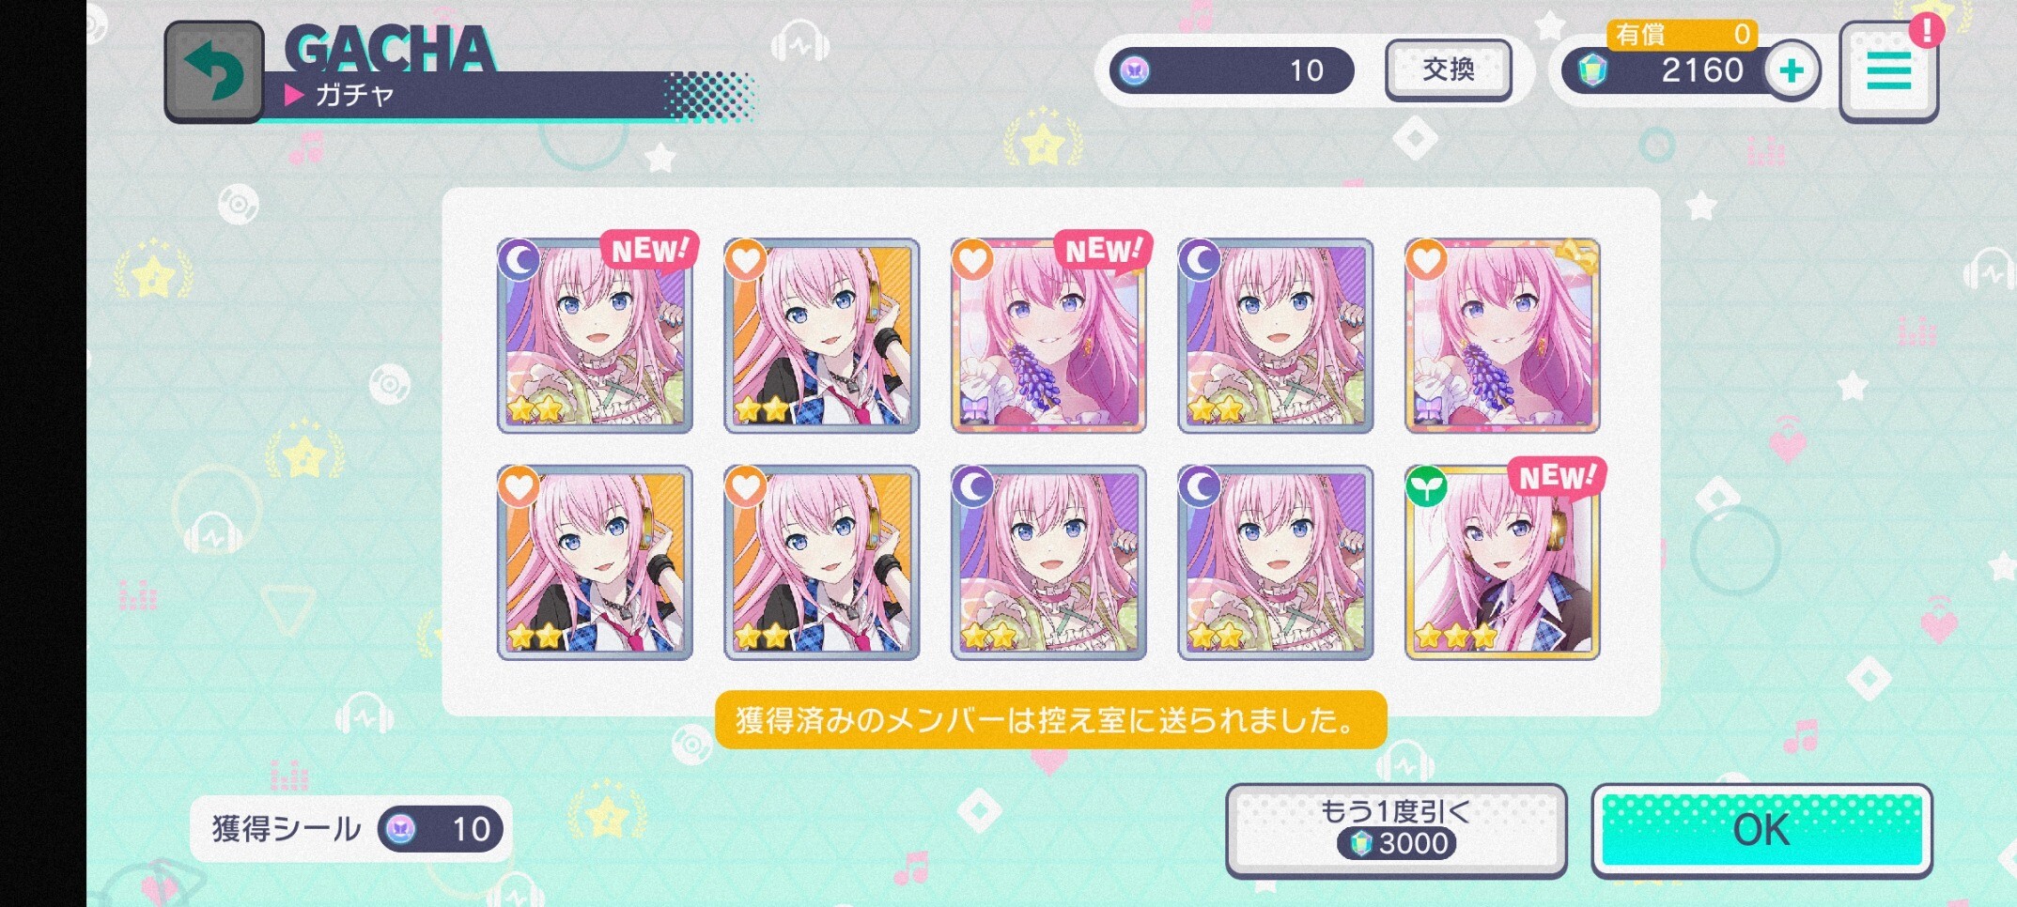The image size is (2017, 907).
Task: Tap the yellow 獲得済みのメンバー notice banner
Action: point(1050,720)
